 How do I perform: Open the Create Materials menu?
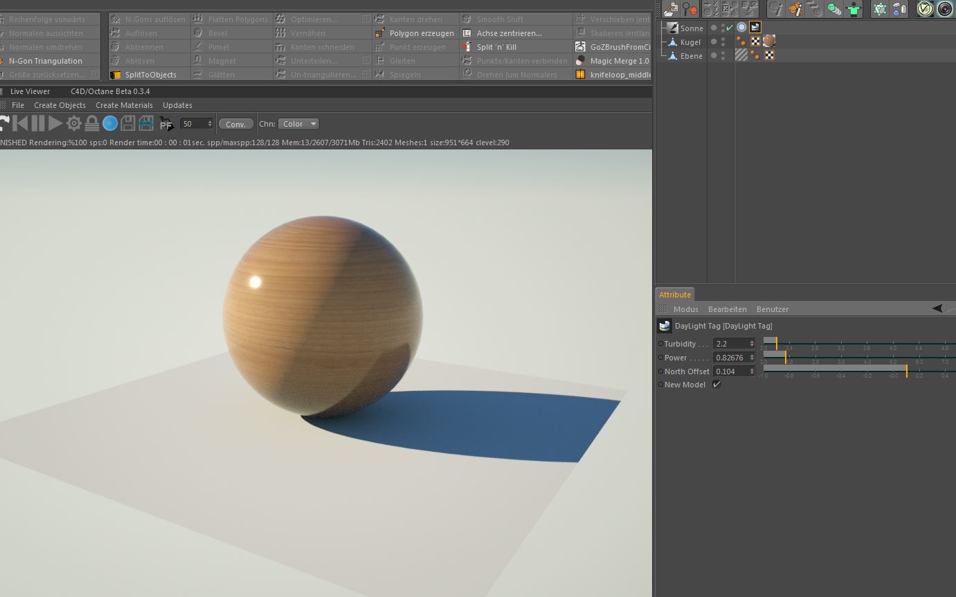124,105
